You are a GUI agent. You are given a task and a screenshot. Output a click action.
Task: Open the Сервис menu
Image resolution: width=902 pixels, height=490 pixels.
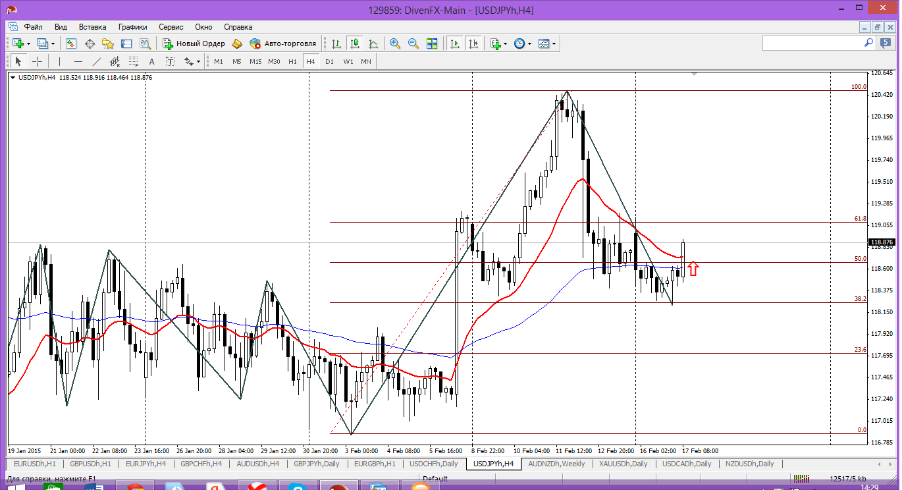tap(171, 27)
